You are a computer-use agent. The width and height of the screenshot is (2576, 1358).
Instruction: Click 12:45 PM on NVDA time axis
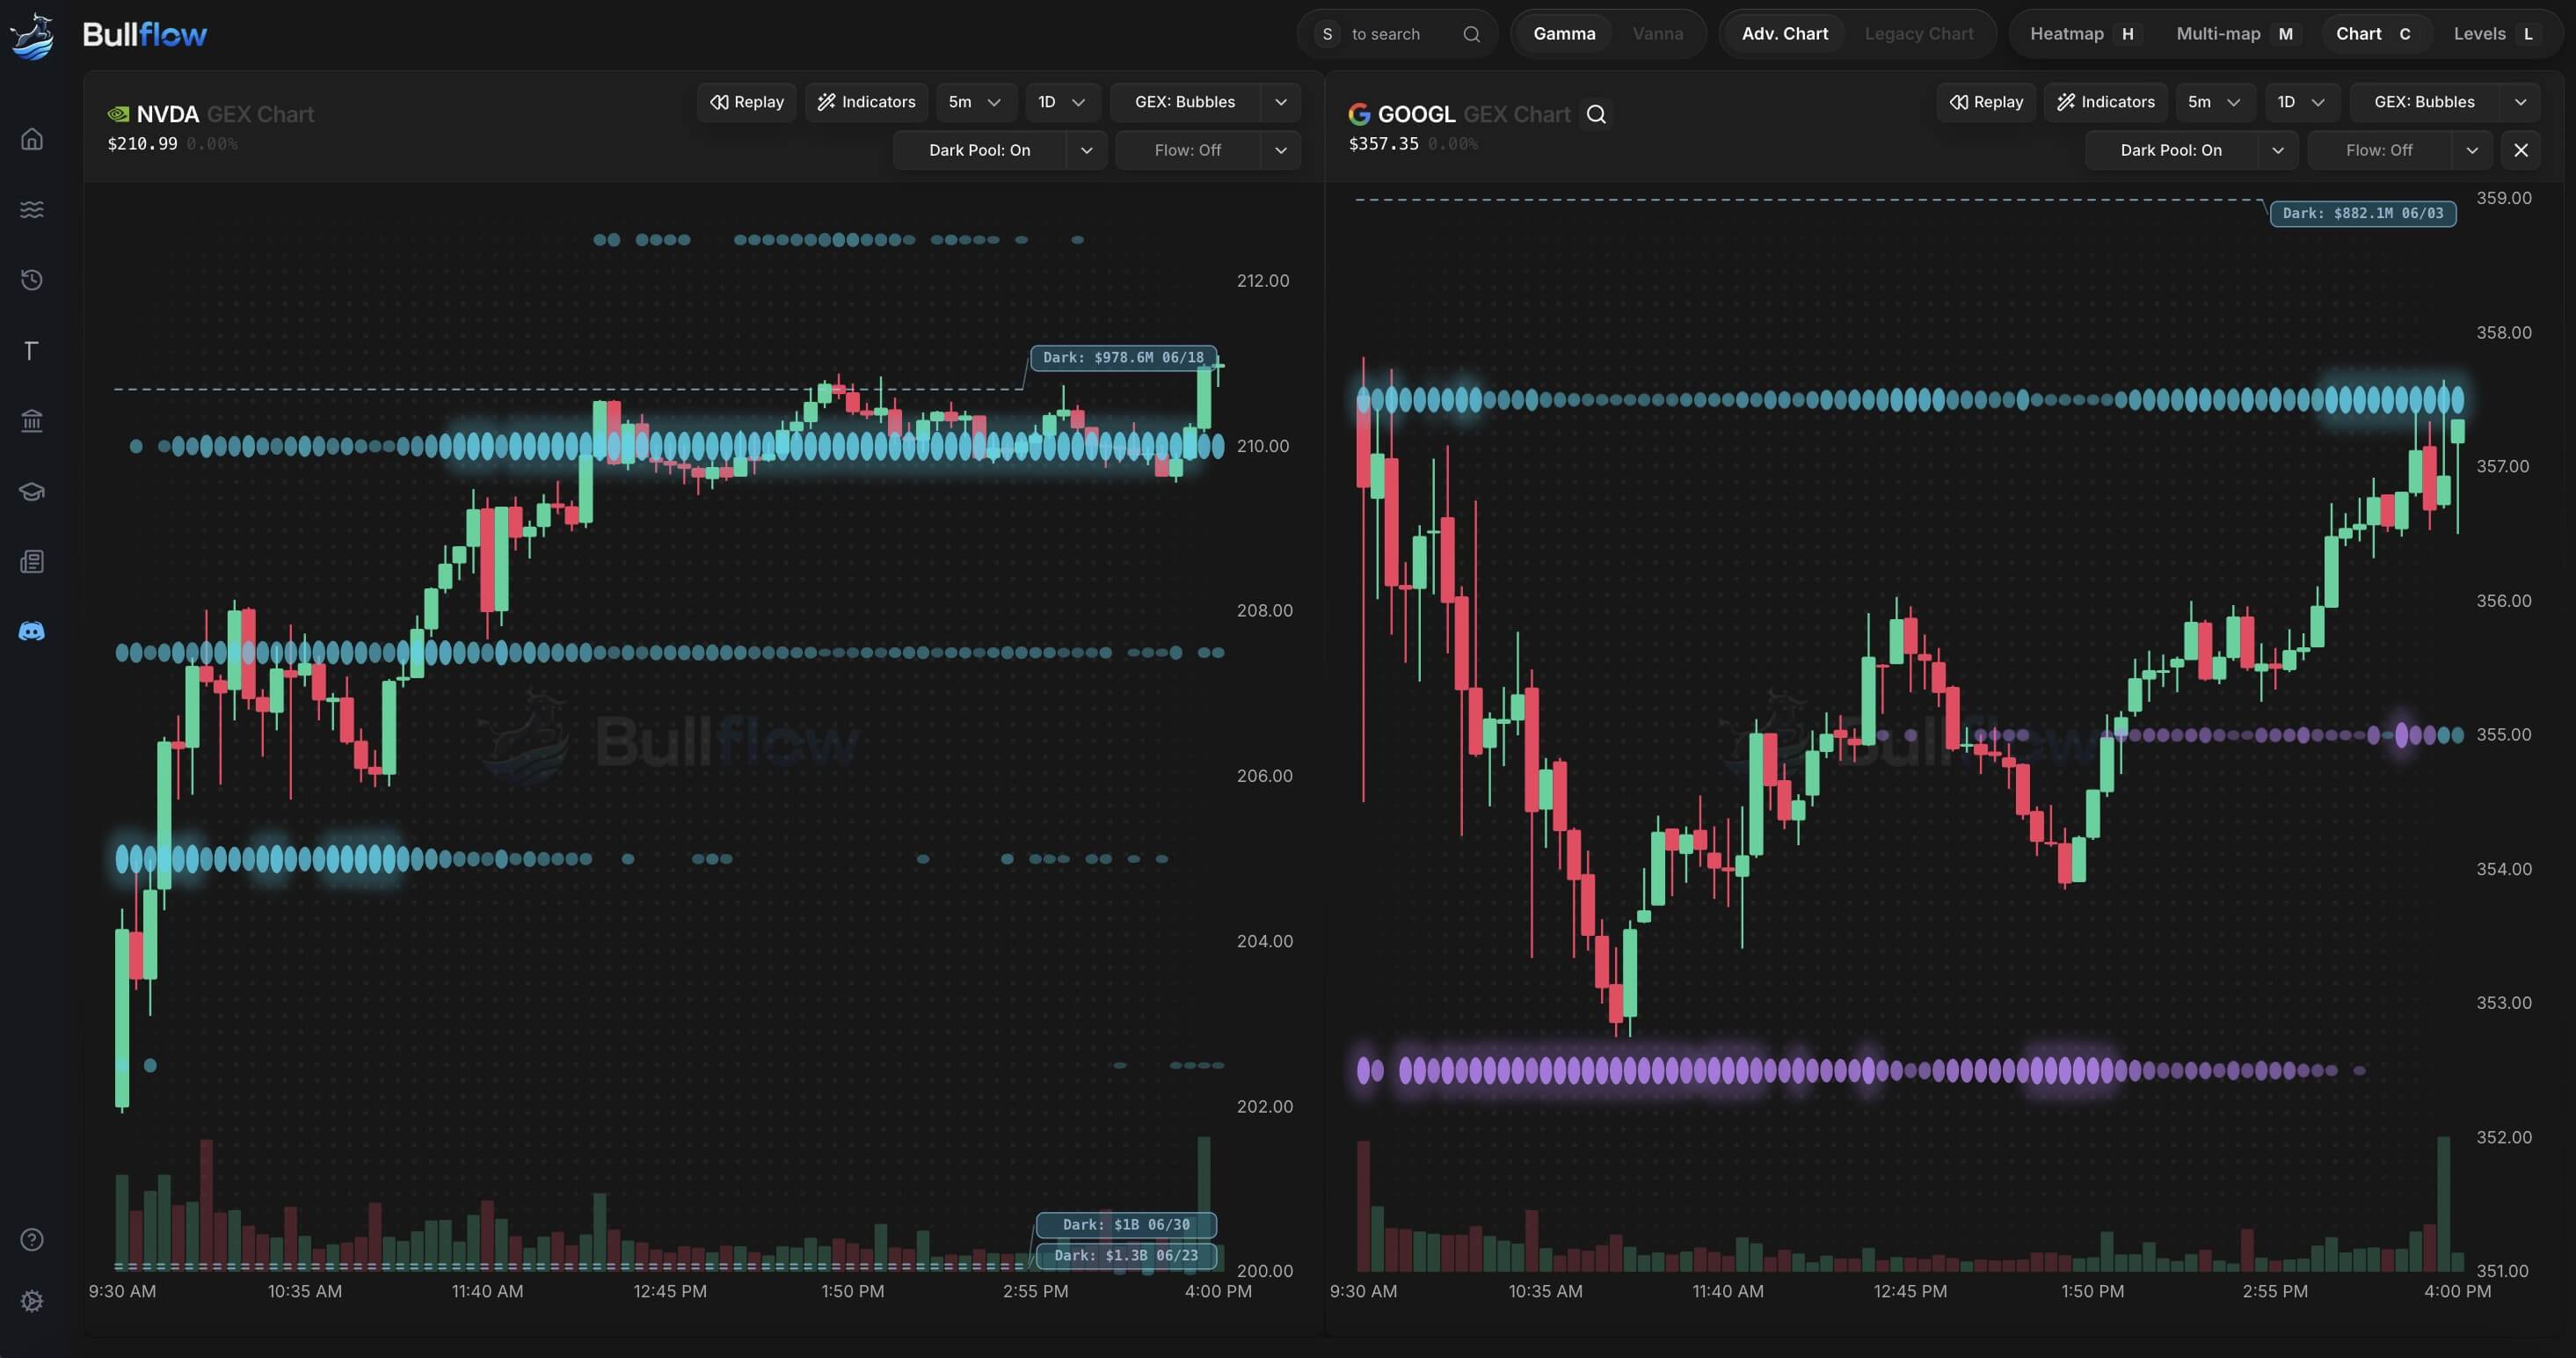(x=670, y=1291)
